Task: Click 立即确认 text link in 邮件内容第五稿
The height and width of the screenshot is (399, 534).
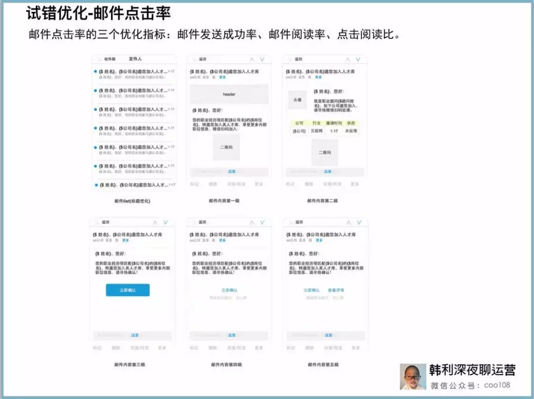Action: click(x=311, y=290)
